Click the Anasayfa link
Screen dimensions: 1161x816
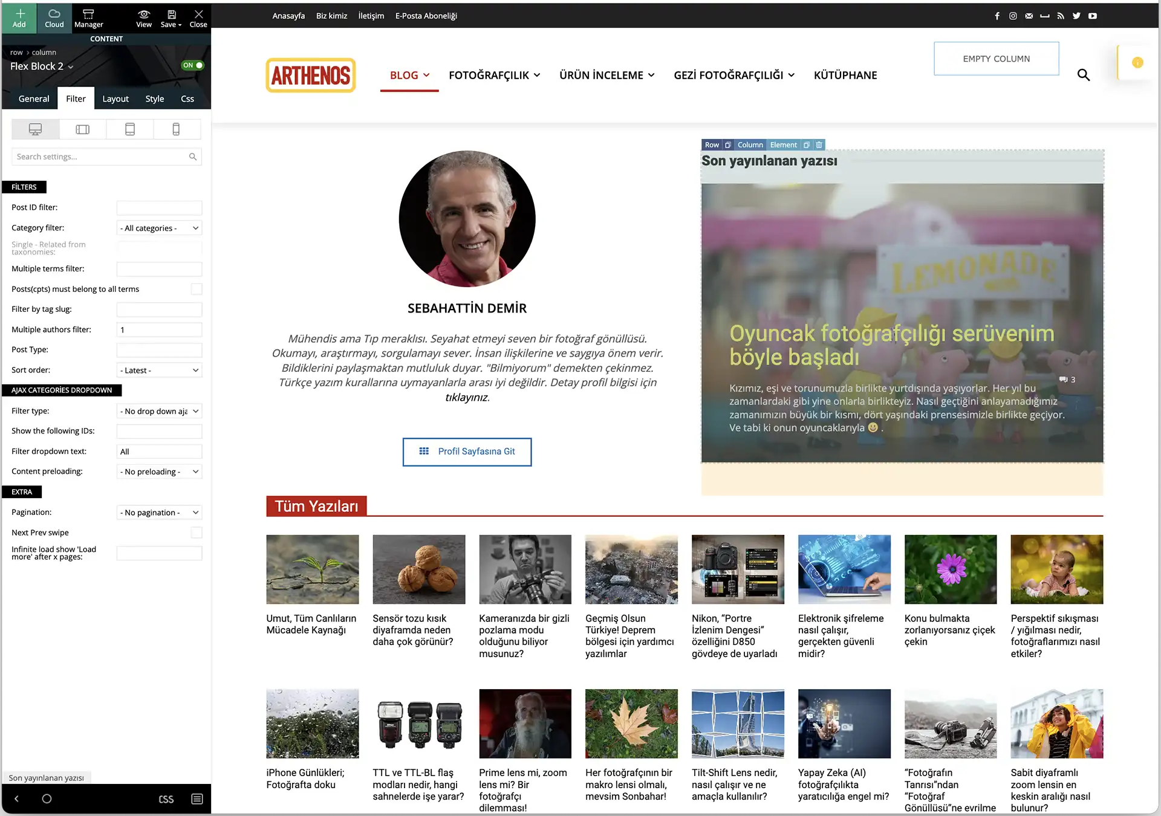click(288, 16)
